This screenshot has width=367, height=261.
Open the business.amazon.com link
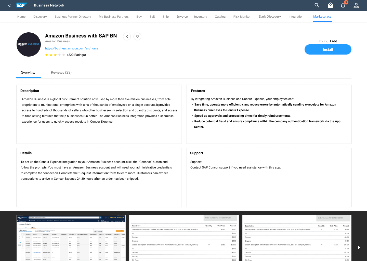72,48
